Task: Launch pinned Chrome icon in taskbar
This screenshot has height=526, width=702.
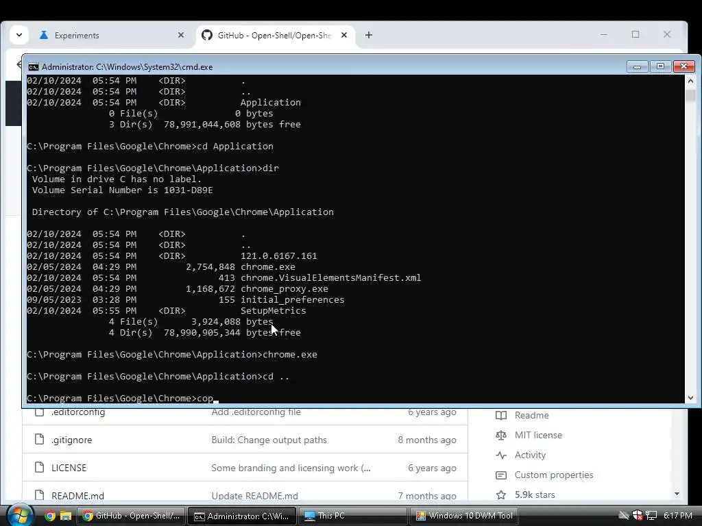Action: click(49, 516)
